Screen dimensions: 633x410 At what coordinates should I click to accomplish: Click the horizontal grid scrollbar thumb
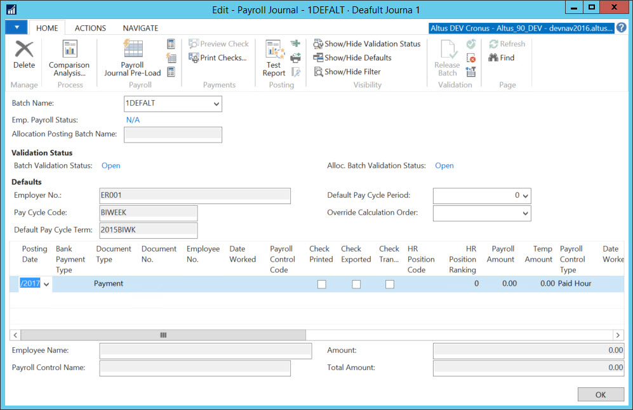(163, 335)
